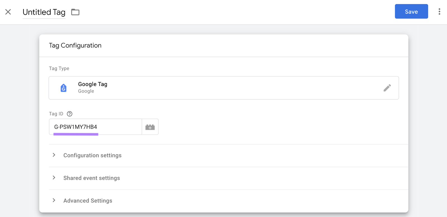Close the tag editor with the X icon
Screen dimensions: 447x217
coord(8,12)
